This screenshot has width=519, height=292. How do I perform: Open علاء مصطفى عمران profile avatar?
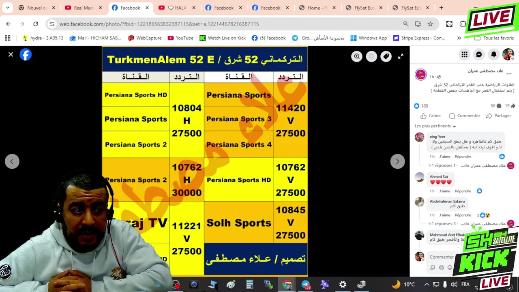tap(420, 75)
